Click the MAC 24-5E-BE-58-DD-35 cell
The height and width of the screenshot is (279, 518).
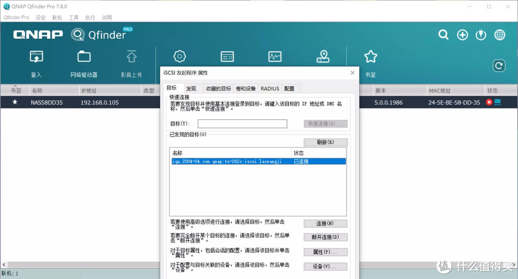454,103
